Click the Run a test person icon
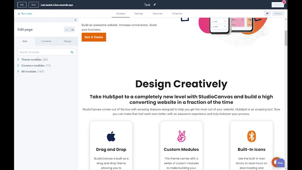The height and width of the screenshot is (170, 302). (19, 14)
